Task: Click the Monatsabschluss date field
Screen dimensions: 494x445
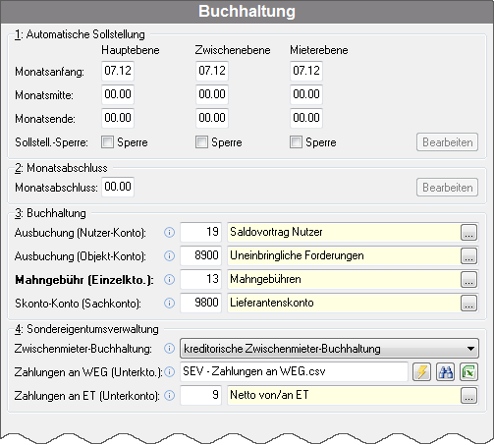Action: pyautogui.click(x=118, y=187)
